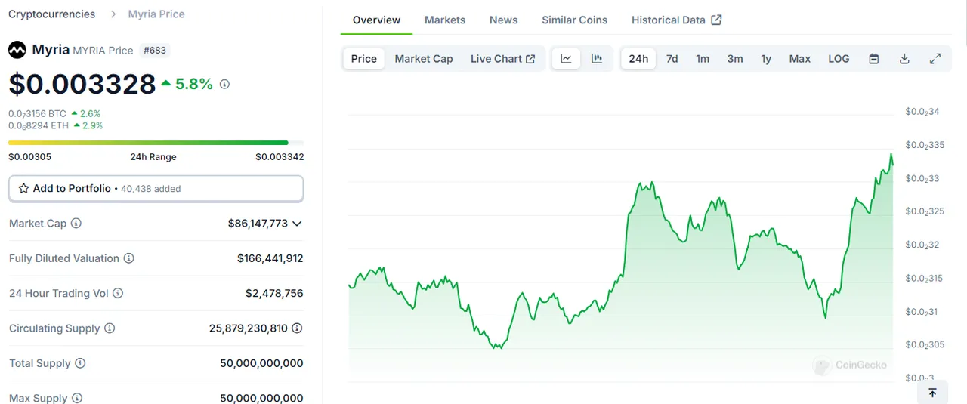Click the scroll-to-top arrow button

point(932,393)
